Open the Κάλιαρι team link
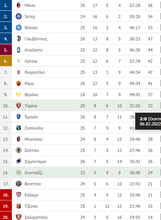 (x=32, y=195)
